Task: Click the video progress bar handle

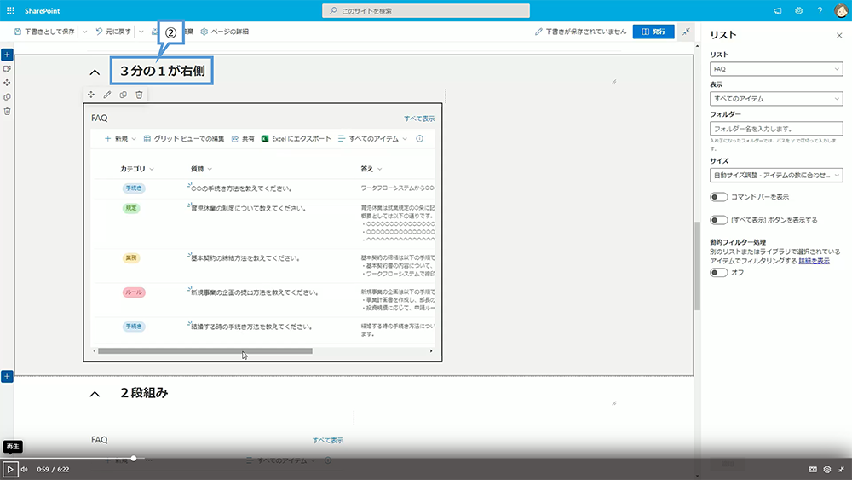Action: click(134, 459)
